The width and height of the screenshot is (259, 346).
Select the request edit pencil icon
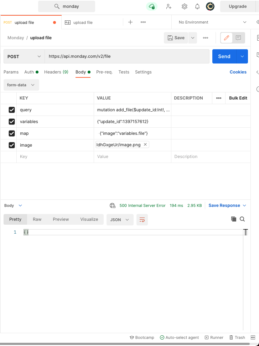coord(226,37)
